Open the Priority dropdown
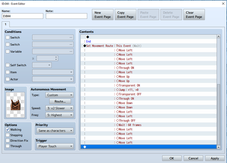The image size is (227, 163). coord(55,131)
